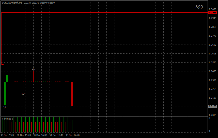
Task: Click the volume scale value 6
Action: pos(209,118)
